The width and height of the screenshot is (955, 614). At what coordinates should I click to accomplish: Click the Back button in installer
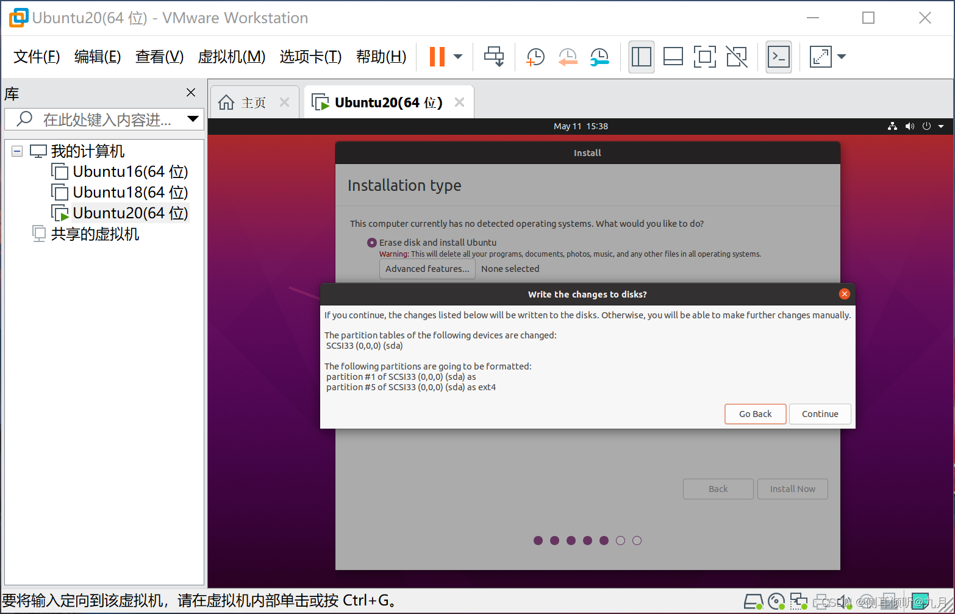[718, 489]
